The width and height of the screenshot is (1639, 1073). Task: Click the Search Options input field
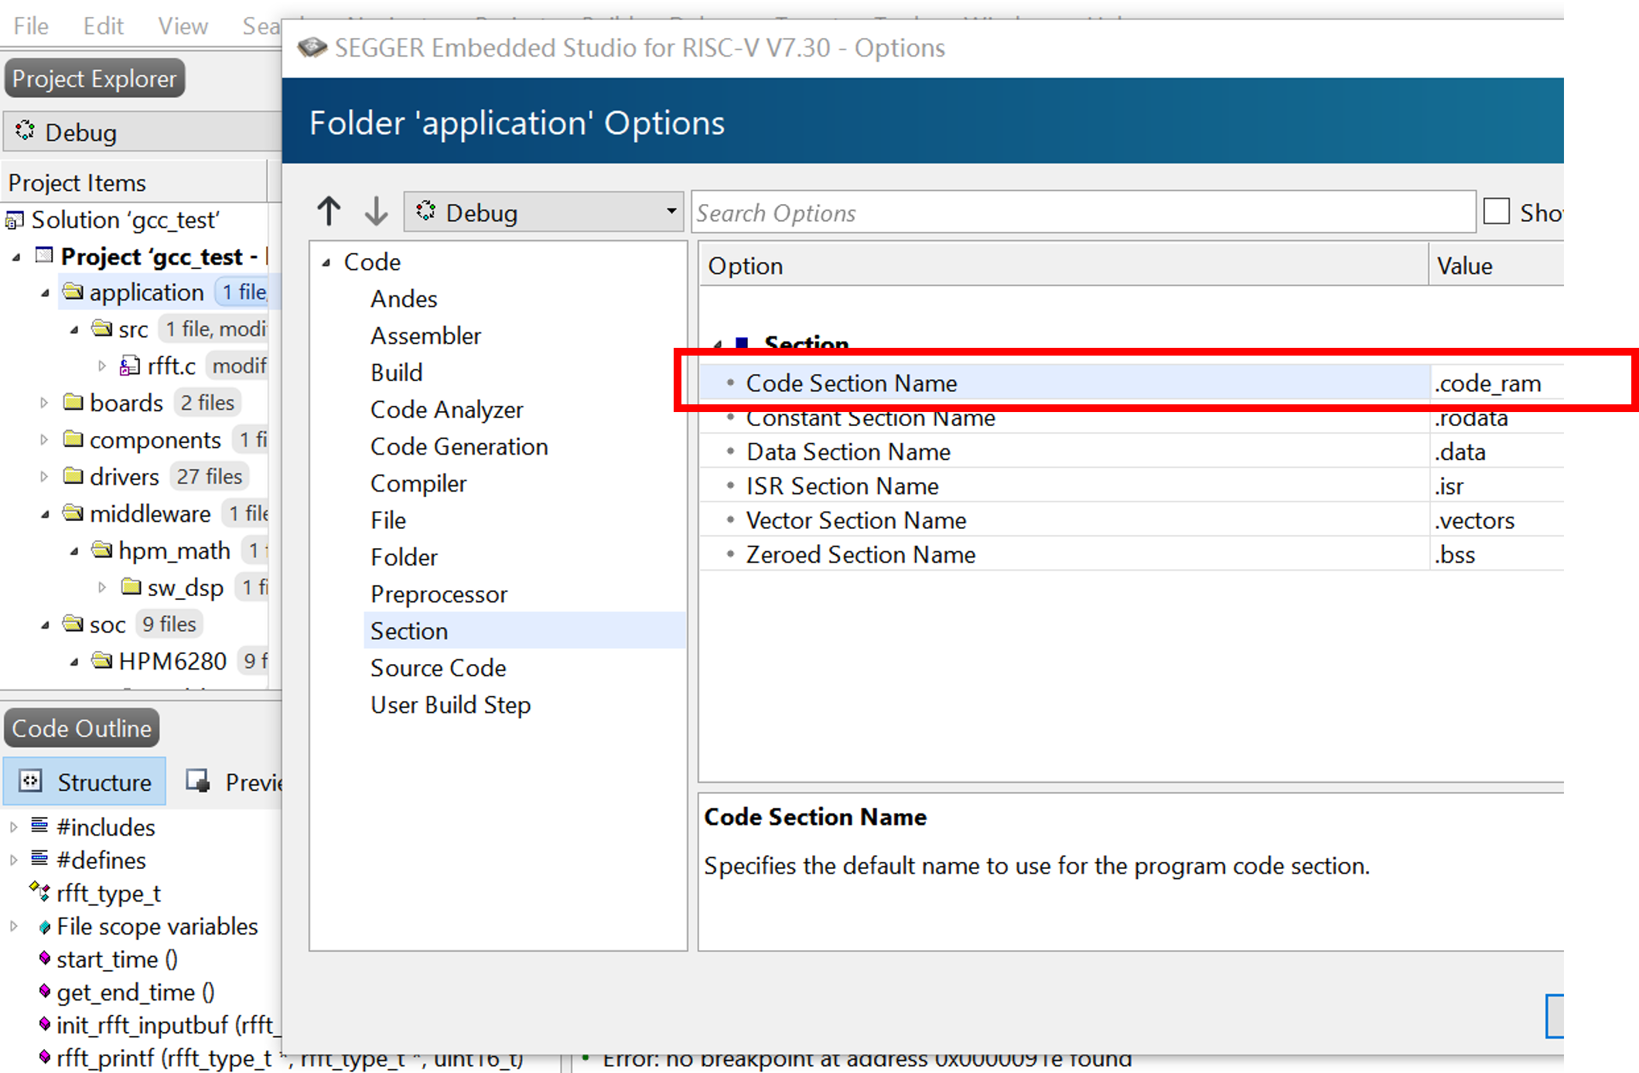point(1083,212)
